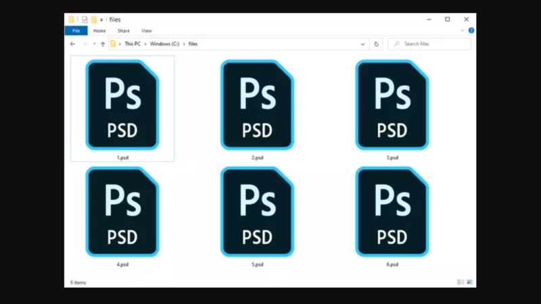Screen dimensions: 541x304
Task: Expand the Quick Access Toolbar customize dropdown
Action: click(x=102, y=20)
